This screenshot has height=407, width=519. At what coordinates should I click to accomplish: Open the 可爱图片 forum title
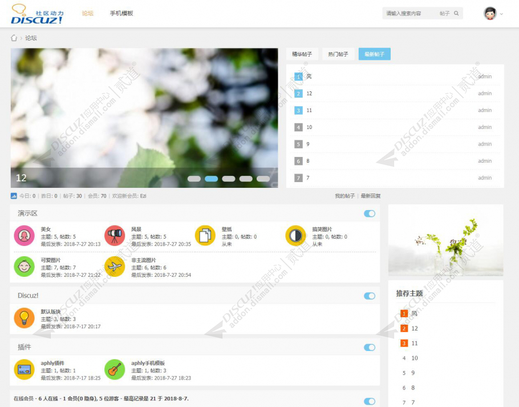pyautogui.click(x=51, y=260)
